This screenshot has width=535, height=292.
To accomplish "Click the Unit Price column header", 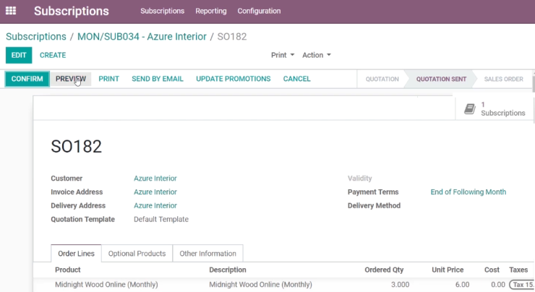I will tap(448, 270).
